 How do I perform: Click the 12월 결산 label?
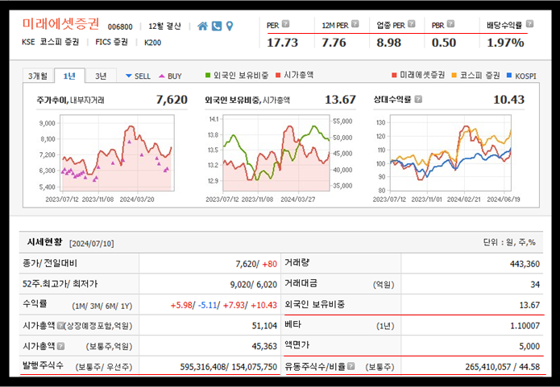(164, 27)
